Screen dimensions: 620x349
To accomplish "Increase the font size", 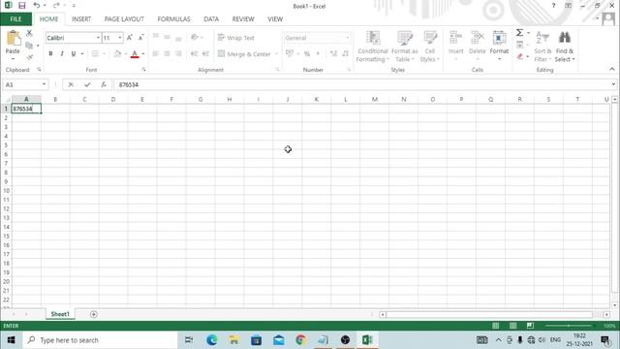I will pyautogui.click(x=130, y=38).
